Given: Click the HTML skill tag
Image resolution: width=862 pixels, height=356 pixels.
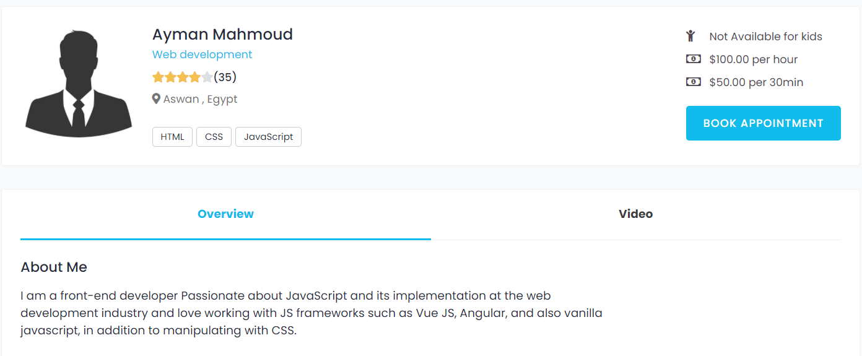Looking at the screenshot, I should tap(172, 137).
